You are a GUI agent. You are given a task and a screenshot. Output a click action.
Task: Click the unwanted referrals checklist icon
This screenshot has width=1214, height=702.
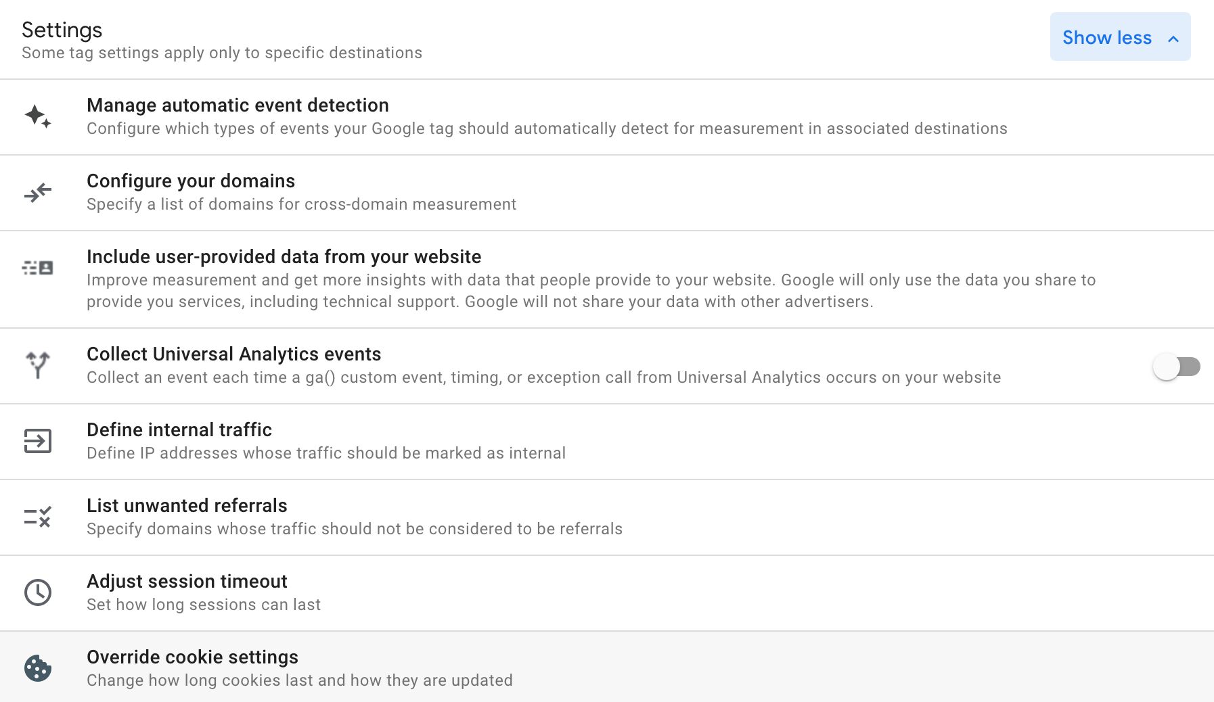[x=38, y=517]
